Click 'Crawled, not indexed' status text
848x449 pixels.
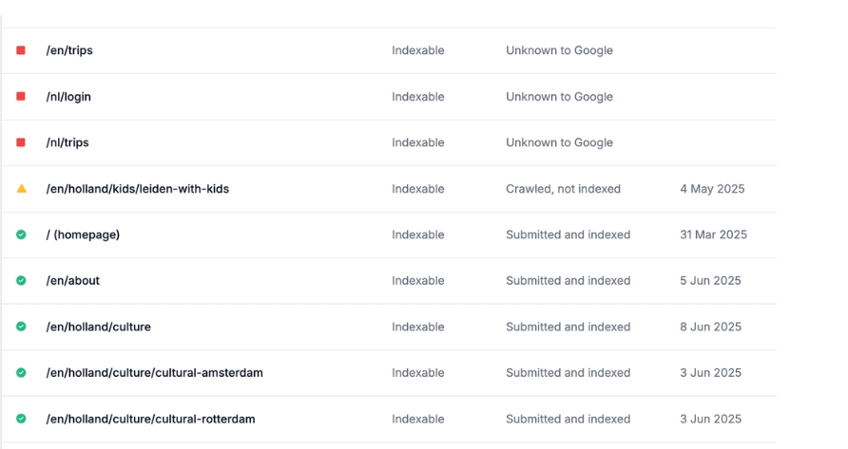pyautogui.click(x=563, y=189)
